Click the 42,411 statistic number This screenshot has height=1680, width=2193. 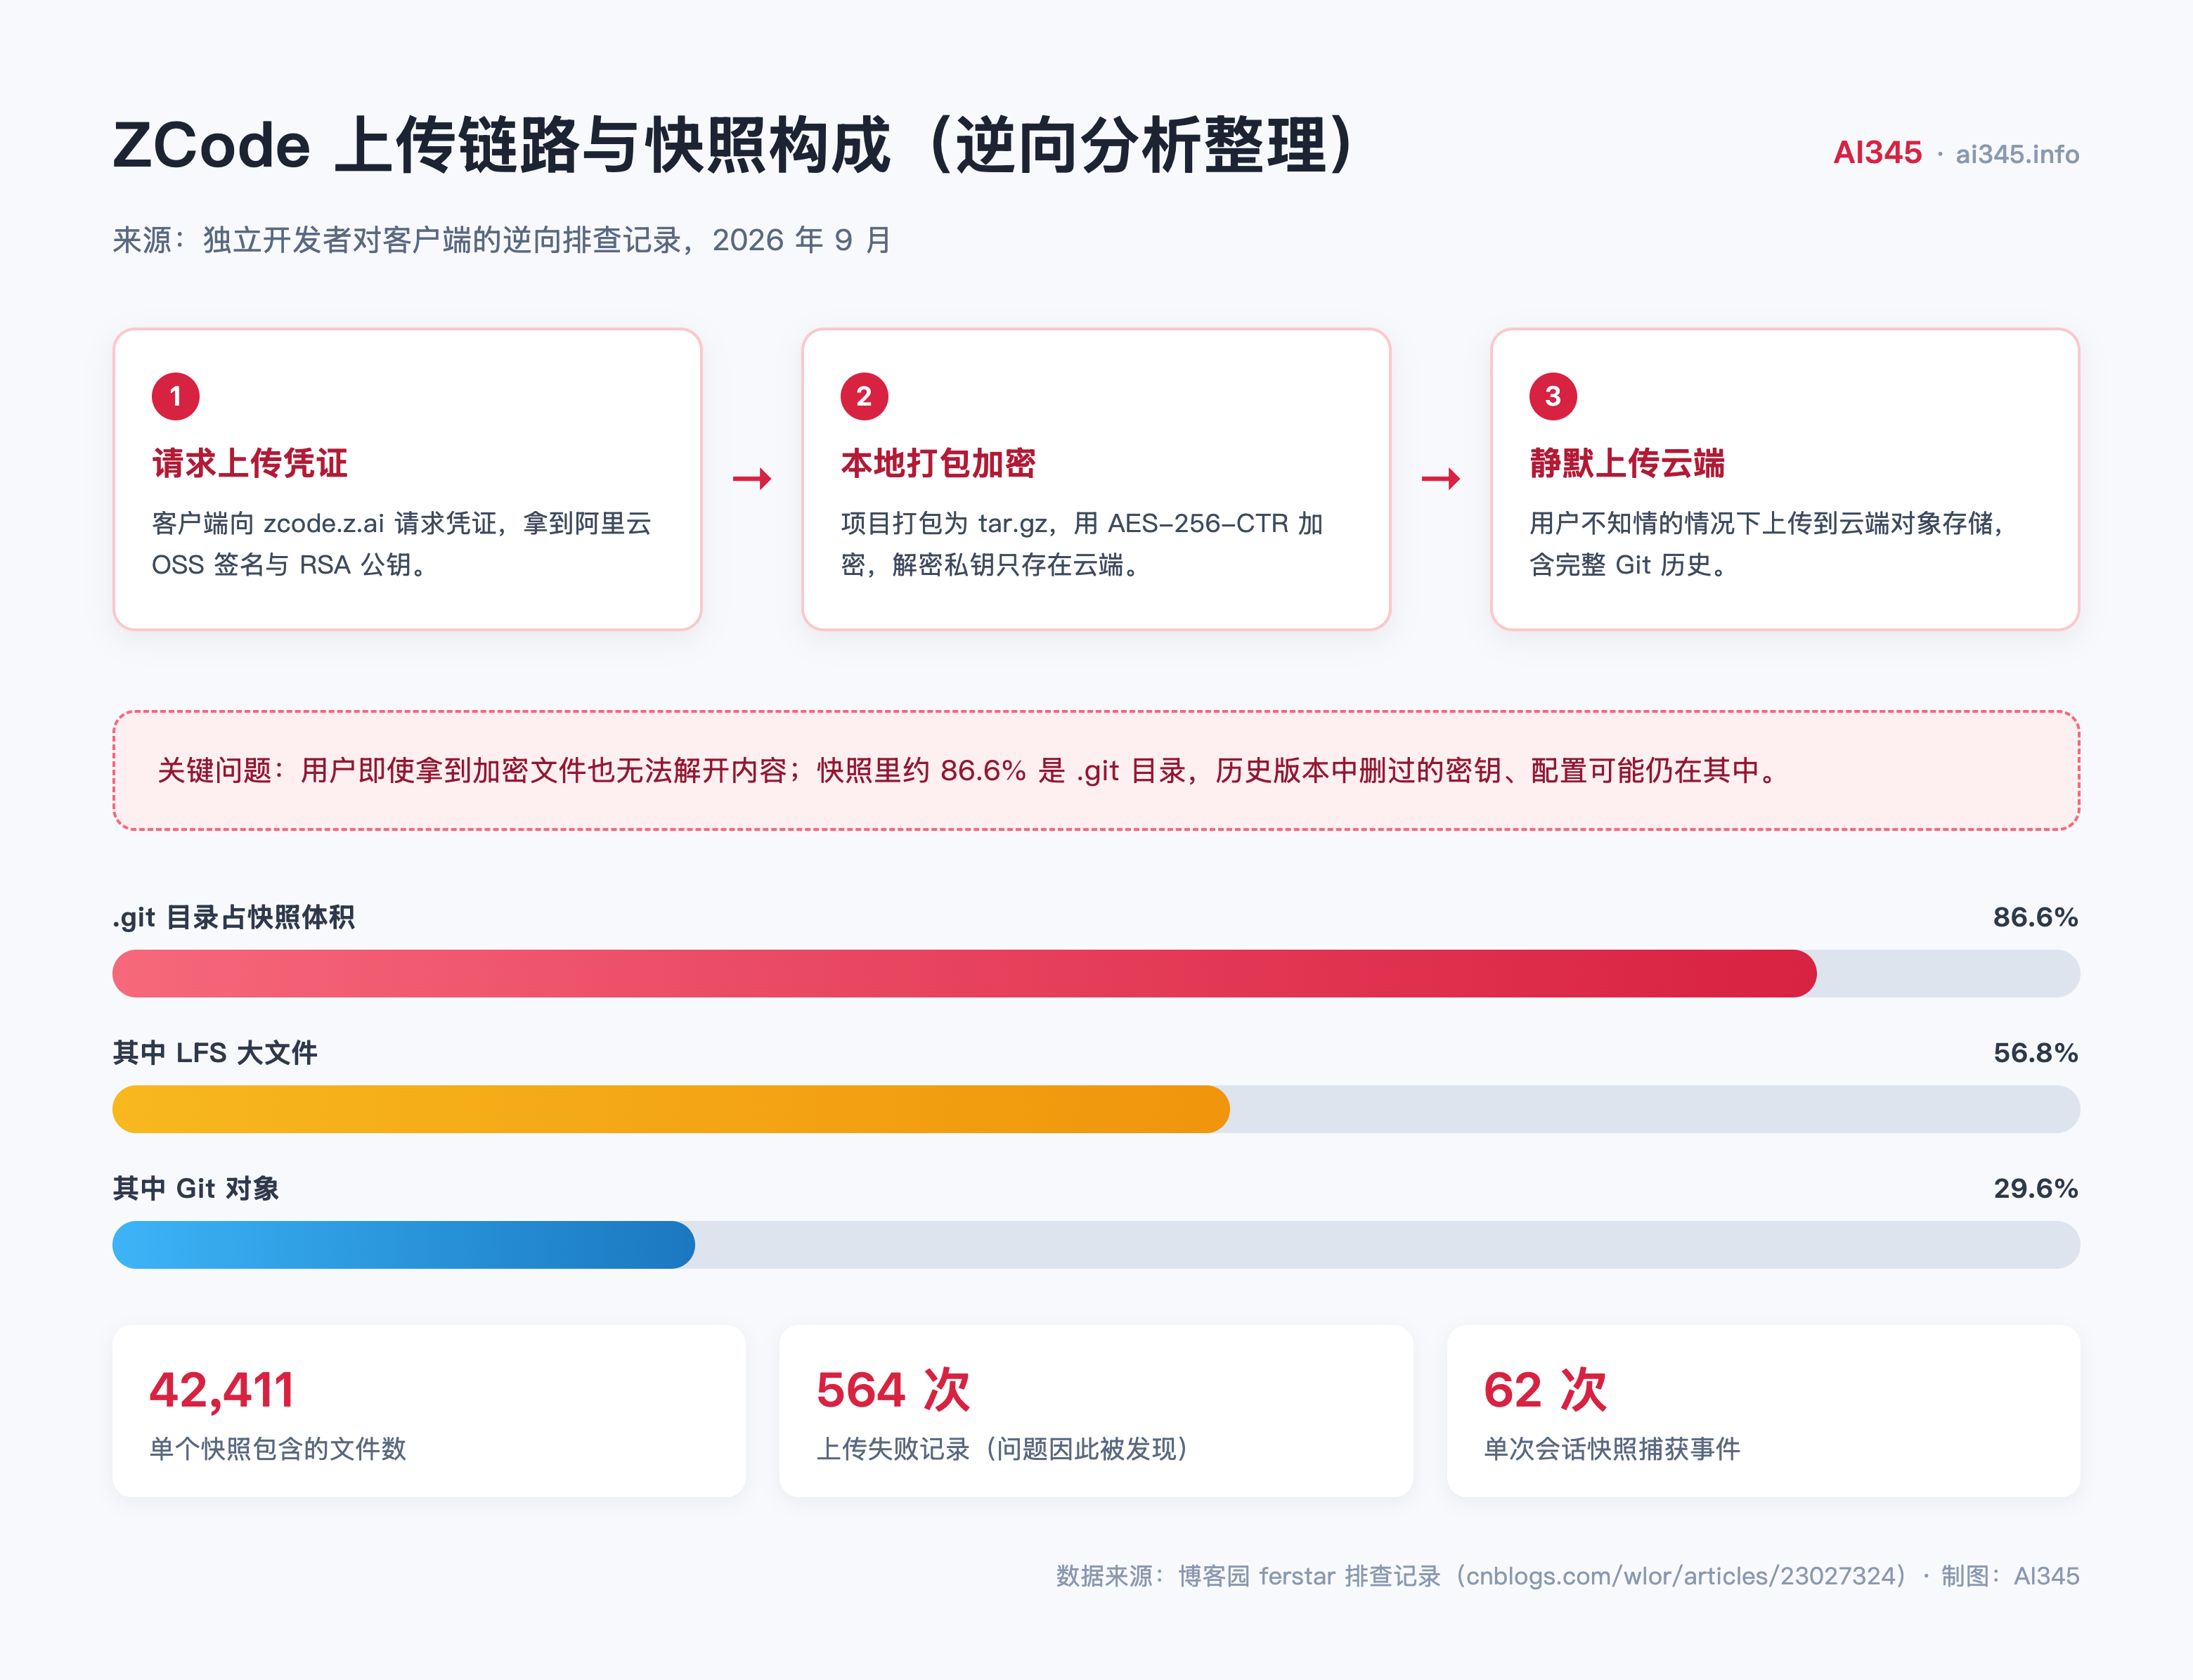coord(222,1390)
